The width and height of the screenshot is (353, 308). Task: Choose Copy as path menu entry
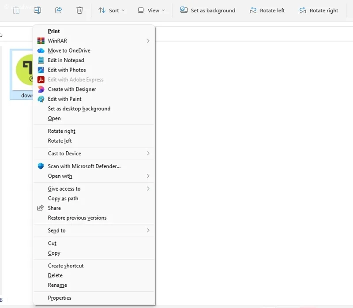point(63,199)
